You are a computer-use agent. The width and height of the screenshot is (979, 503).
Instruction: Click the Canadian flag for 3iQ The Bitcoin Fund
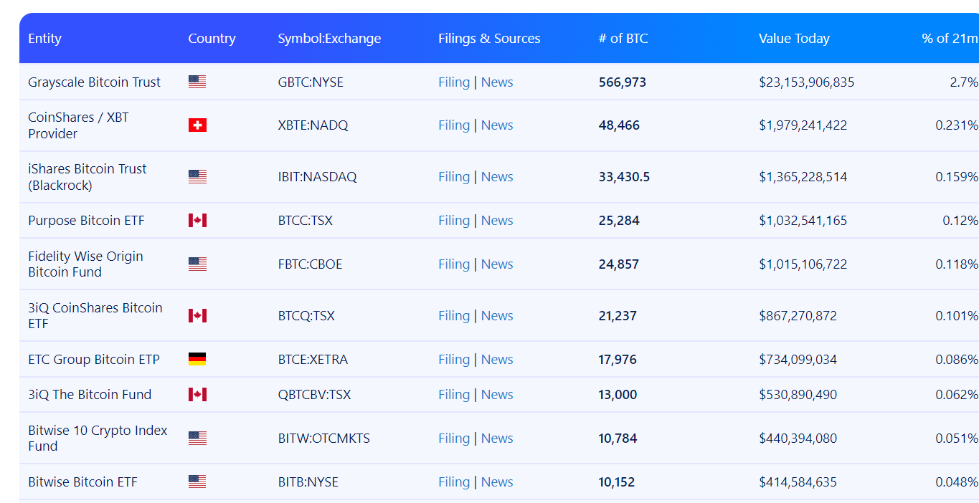[x=197, y=395]
